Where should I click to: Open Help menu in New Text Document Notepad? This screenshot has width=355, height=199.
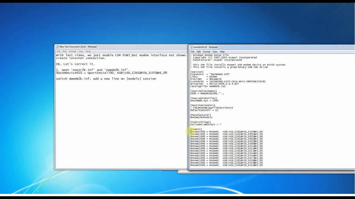point(88,51)
